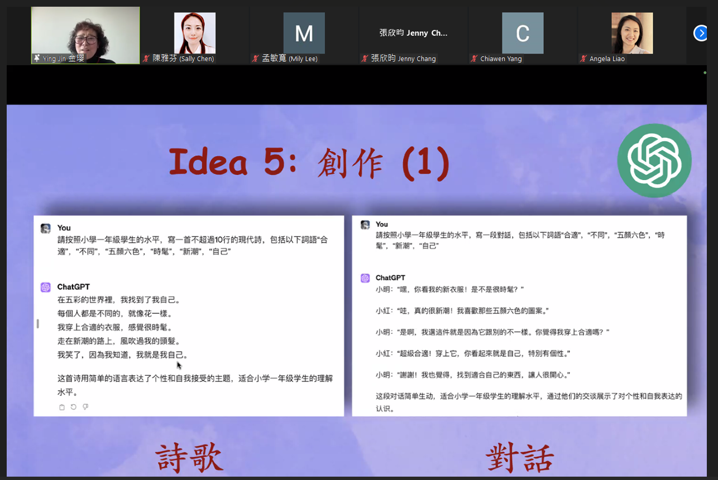Image resolution: width=718 pixels, height=480 pixels.
Task: Click the blue arrow to view more participants
Action: pos(701,33)
